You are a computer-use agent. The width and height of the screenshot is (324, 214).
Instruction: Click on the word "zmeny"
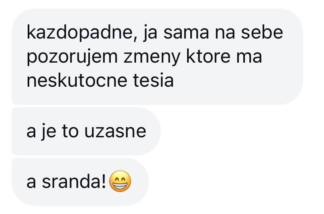click(x=152, y=57)
